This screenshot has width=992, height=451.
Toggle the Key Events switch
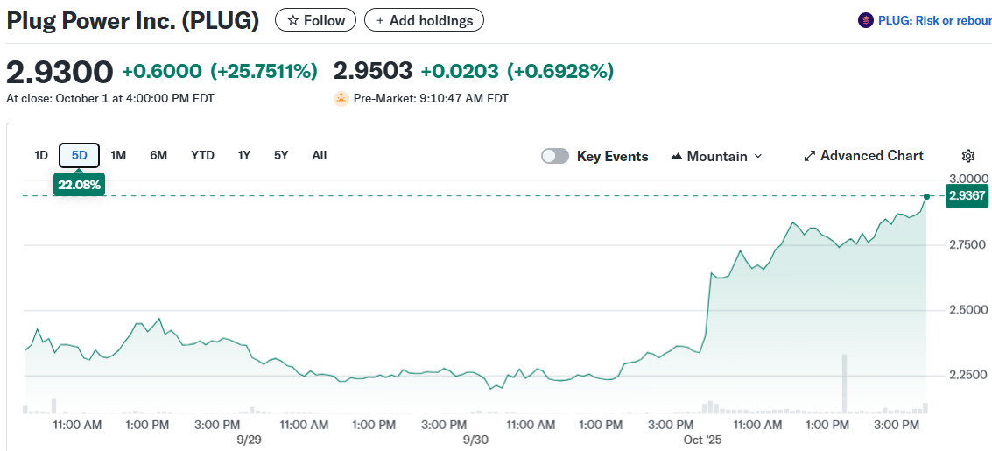pyautogui.click(x=555, y=156)
